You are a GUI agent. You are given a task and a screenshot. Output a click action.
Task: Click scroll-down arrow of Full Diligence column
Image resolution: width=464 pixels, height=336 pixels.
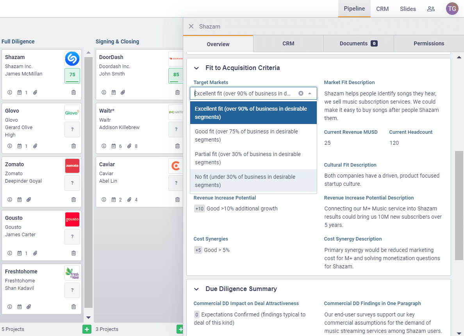(x=88, y=317)
